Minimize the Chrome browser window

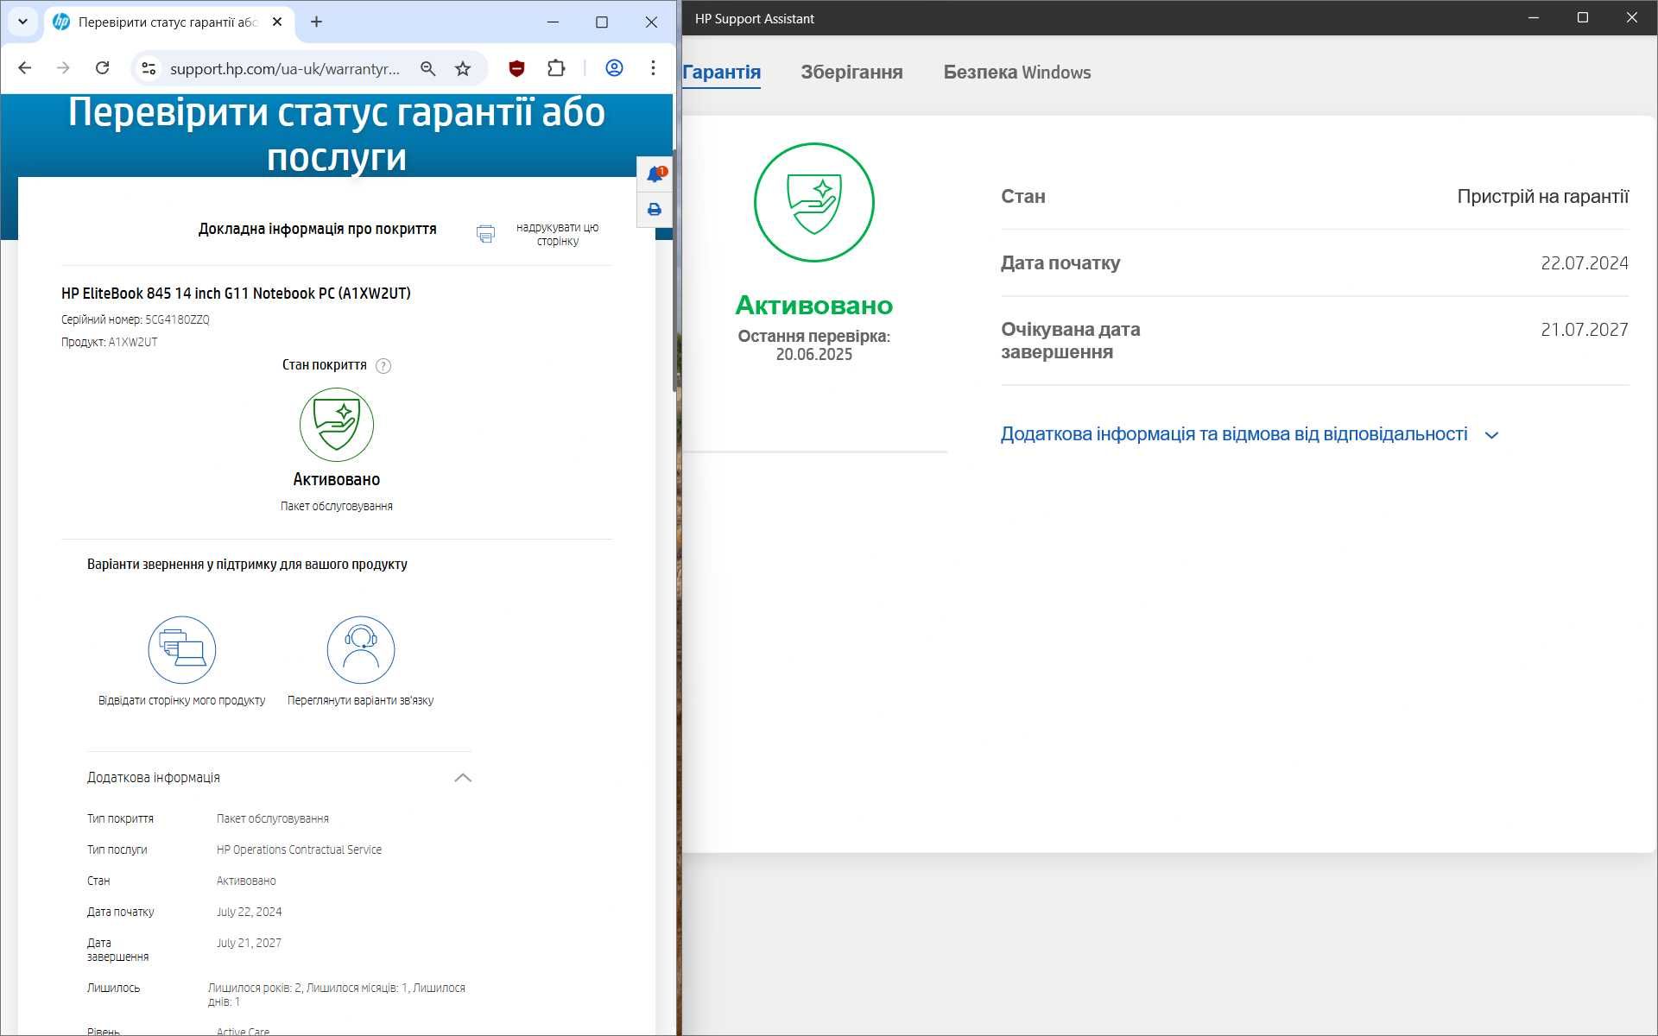coord(553,22)
